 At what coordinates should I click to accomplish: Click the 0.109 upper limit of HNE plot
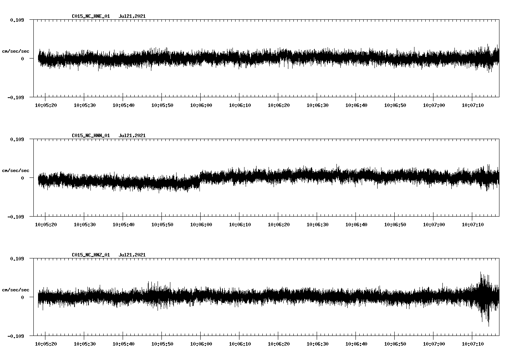(x=17, y=20)
